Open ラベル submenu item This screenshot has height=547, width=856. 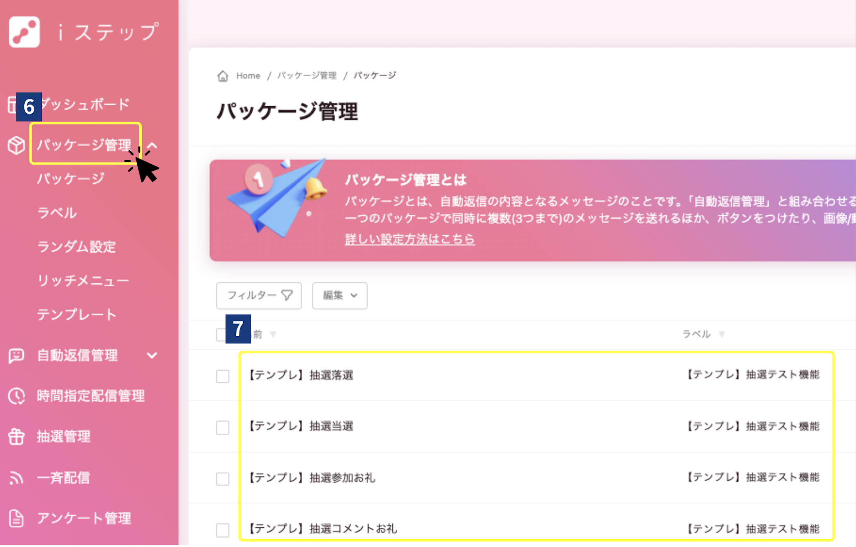57,213
